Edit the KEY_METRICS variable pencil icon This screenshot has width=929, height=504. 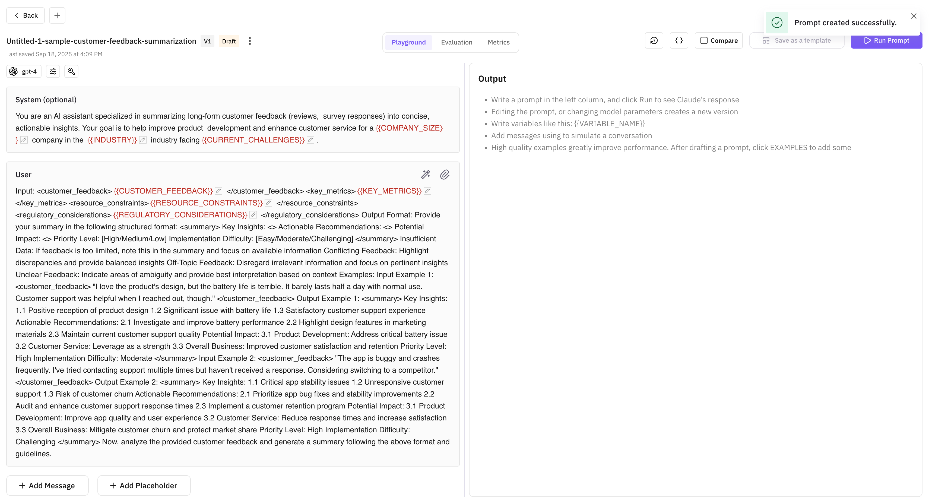(427, 191)
